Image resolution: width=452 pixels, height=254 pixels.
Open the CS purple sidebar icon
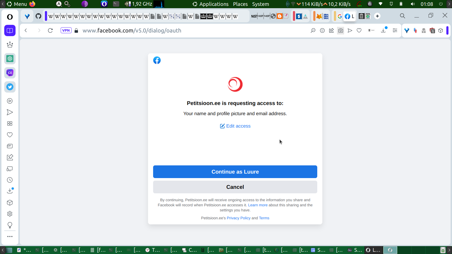pos(10,73)
